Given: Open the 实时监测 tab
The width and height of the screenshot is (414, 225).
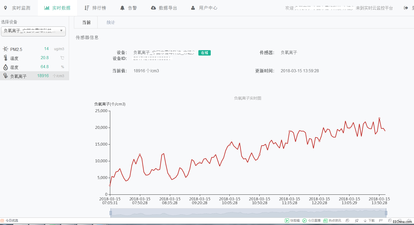Looking at the screenshot, I should (x=17, y=8).
